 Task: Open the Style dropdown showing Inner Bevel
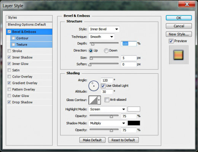pos(104,29)
